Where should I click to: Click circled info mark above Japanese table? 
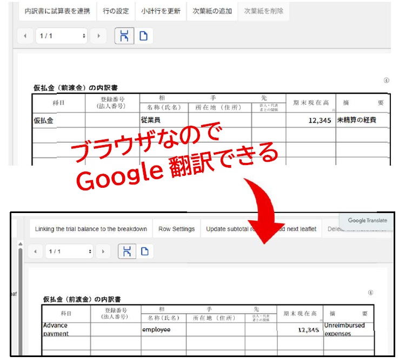pos(386,80)
